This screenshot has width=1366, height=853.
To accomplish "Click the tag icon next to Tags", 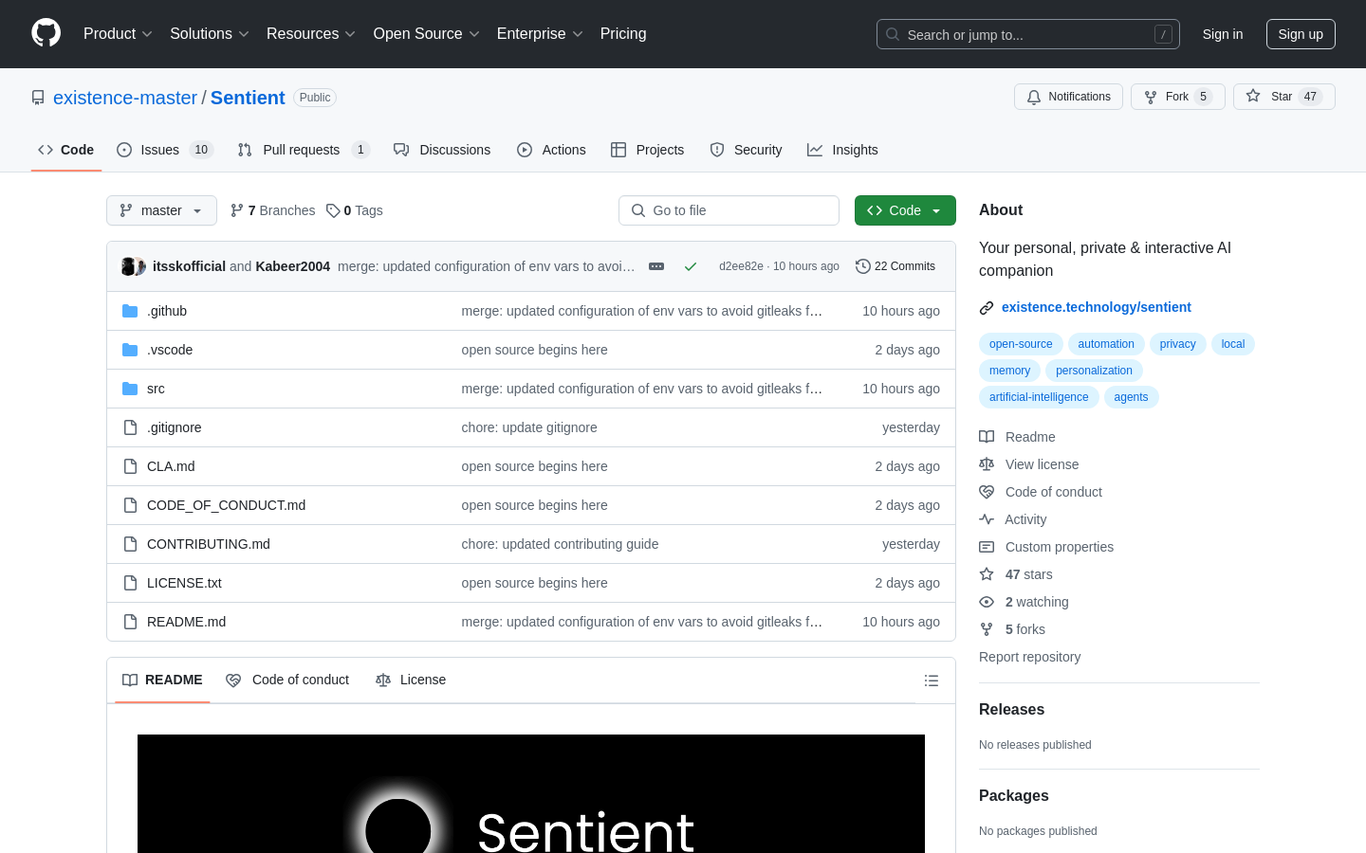I will pos(333,210).
